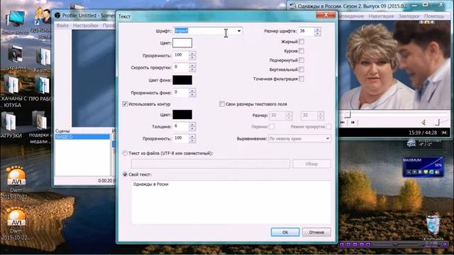Click the fifth purple button of the bottom player bar

(368, 244)
